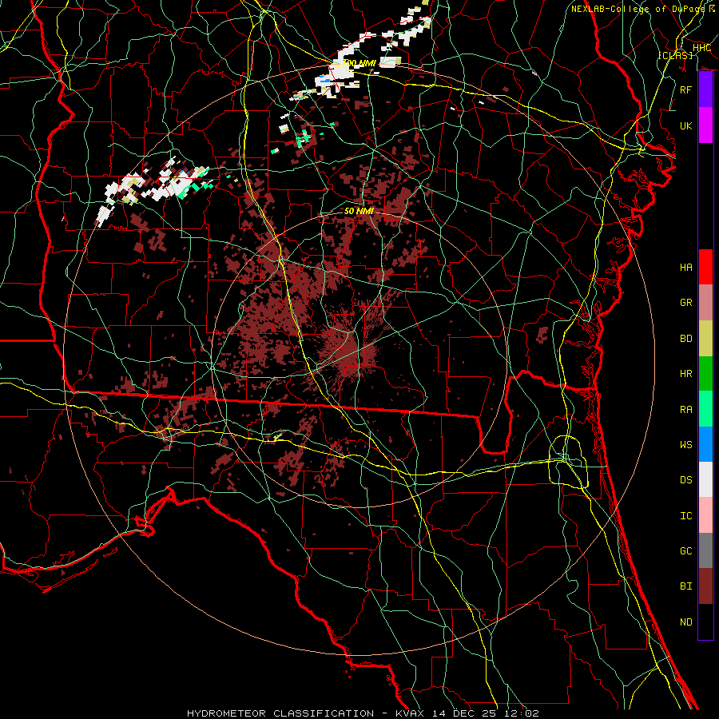This screenshot has height=719, width=719.
Task: Click the UK legend label
Action: click(x=686, y=125)
